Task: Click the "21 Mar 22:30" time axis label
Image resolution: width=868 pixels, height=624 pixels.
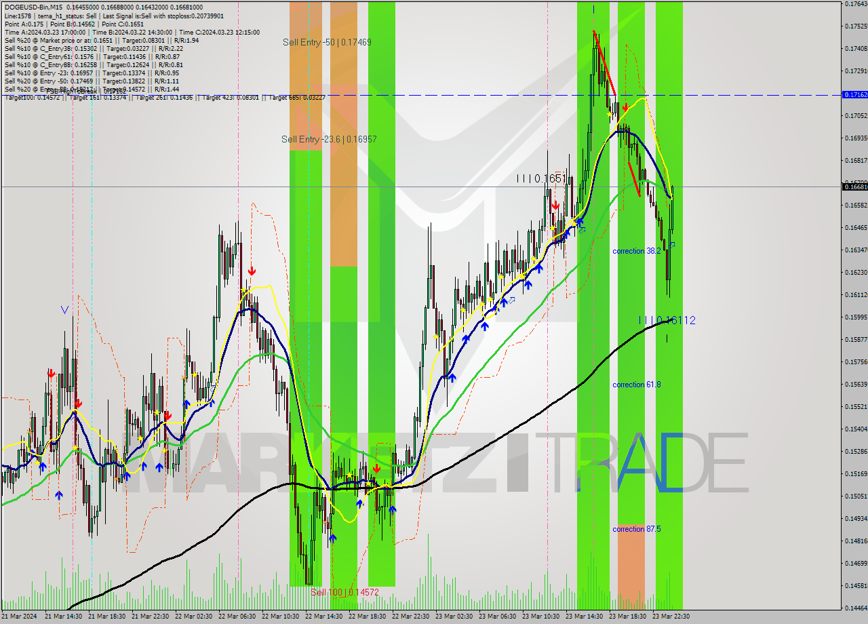Action: (x=151, y=617)
